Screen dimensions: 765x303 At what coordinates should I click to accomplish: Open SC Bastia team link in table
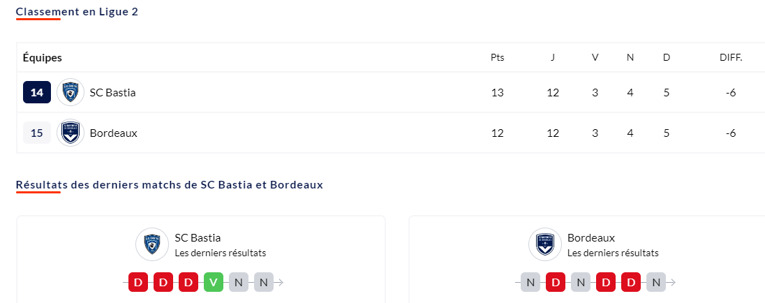point(112,92)
